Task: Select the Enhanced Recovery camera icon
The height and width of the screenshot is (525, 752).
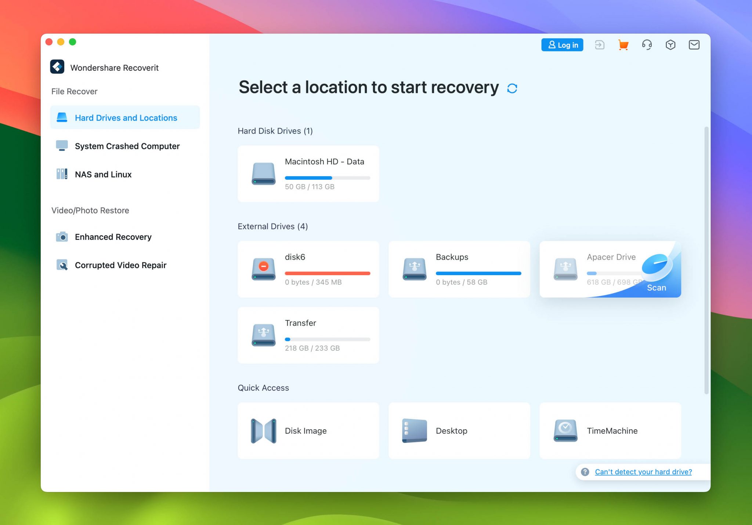Action: [62, 237]
